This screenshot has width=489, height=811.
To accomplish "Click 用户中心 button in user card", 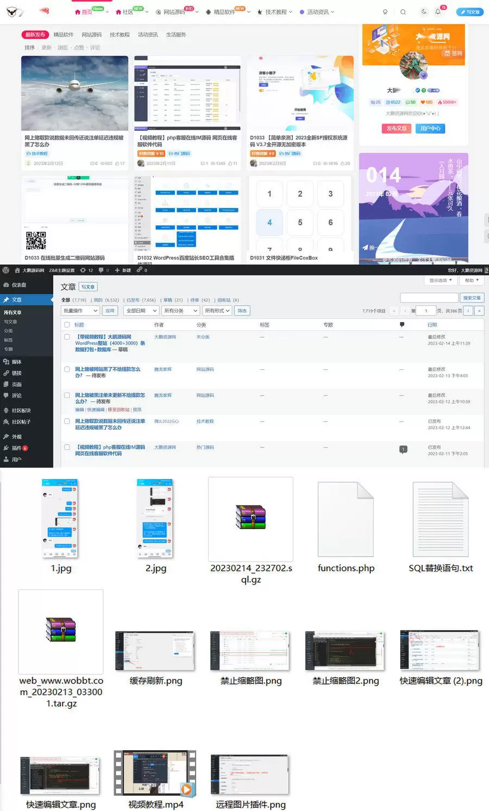I will [x=430, y=129].
